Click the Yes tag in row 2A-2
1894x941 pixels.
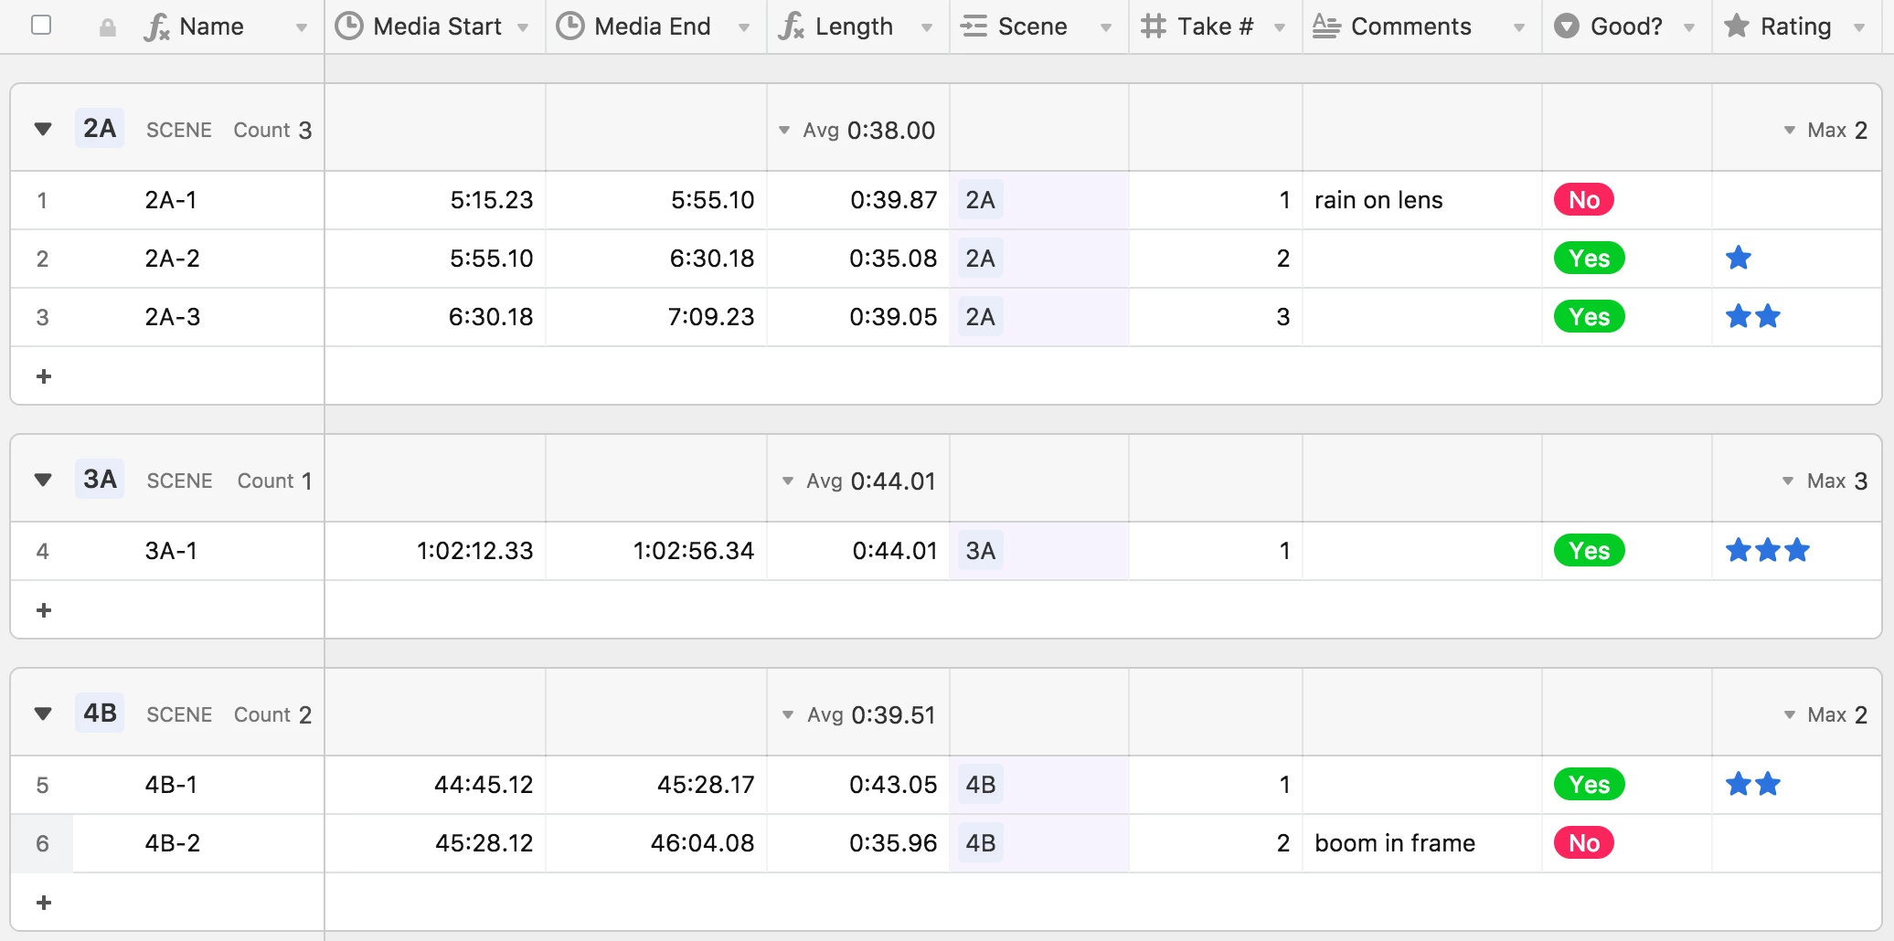coord(1590,259)
